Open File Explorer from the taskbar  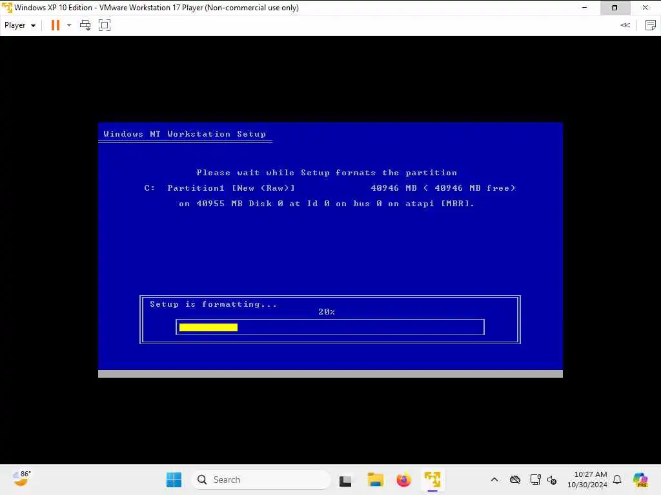click(x=375, y=480)
